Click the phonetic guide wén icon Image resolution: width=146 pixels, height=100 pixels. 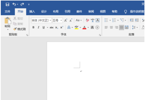92,20
